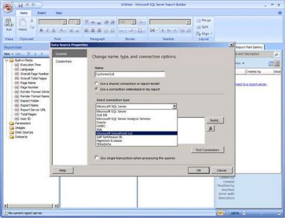Open the View ribbon tab
The height and width of the screenshot is (218, 285).
click(59, 13)
